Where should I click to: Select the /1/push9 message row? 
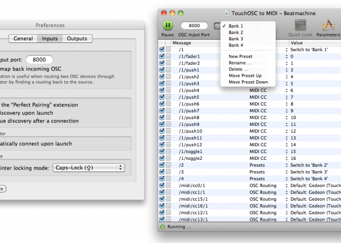tap(189, 124)
